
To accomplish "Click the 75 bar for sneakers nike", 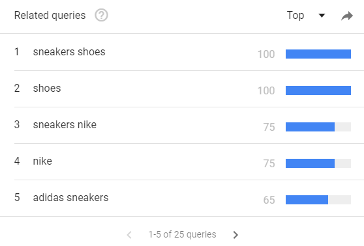I will click(318, 127).
